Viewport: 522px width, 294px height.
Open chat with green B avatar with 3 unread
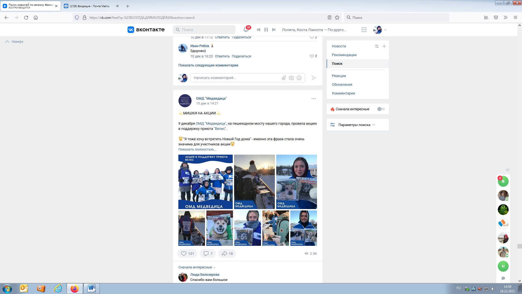[503, 181]
